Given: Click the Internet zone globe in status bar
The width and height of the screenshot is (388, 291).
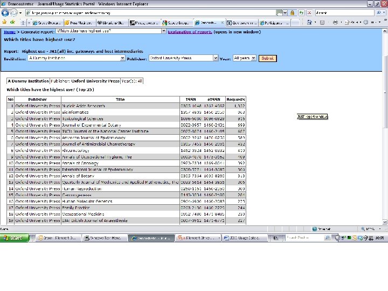Looking at the screenshot, I should [315, 229].
